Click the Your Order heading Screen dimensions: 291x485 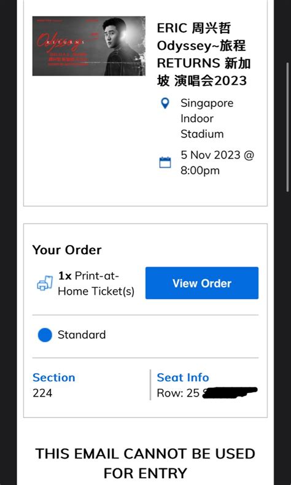coord(67,250)
